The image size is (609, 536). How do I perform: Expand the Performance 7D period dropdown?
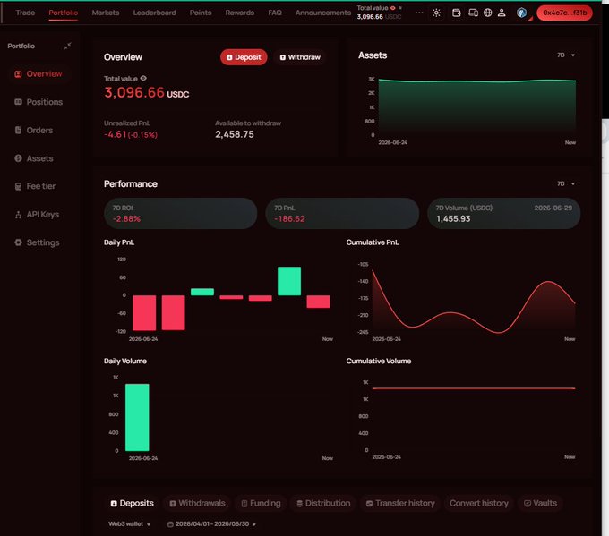pos(566,183)
